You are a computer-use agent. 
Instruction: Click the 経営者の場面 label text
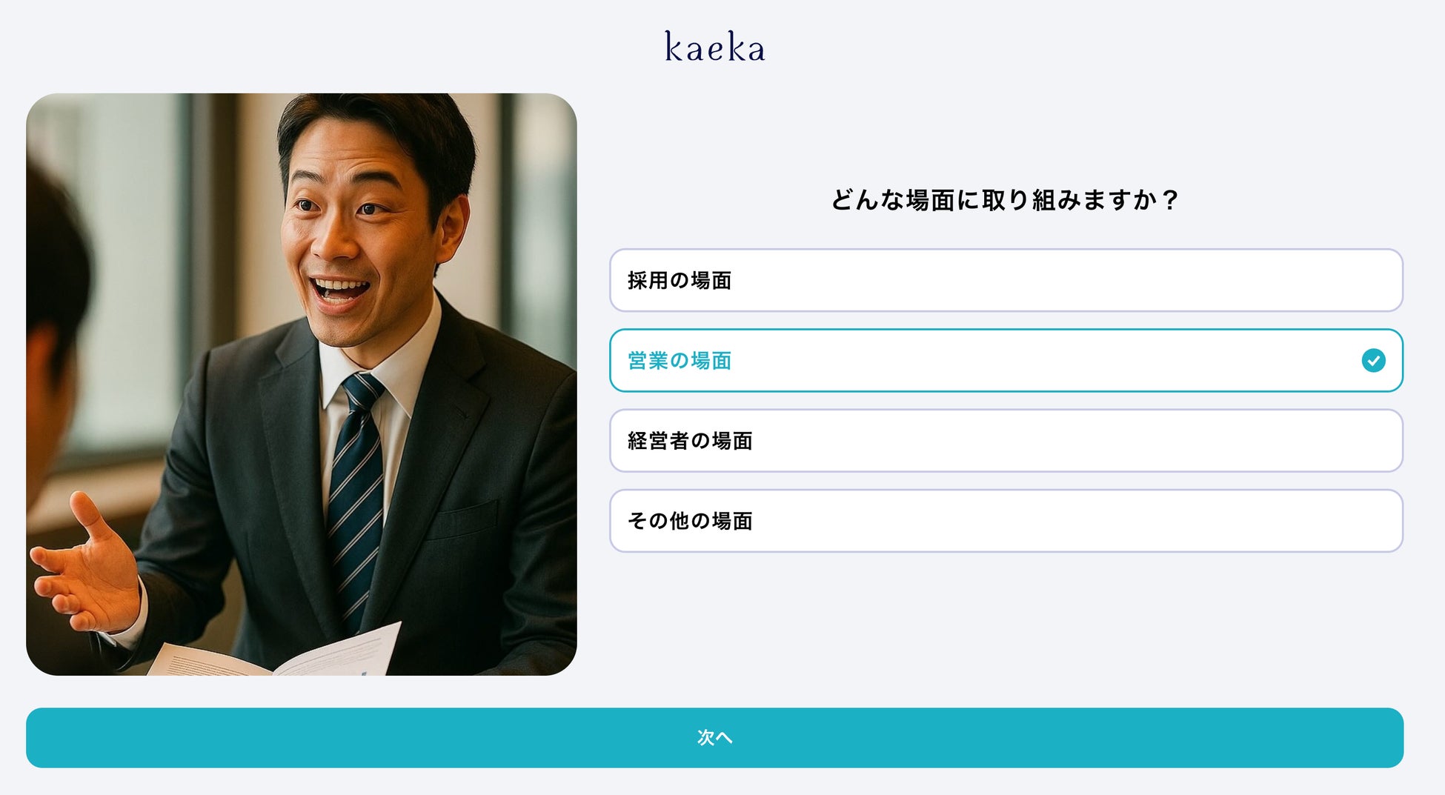click(x=690, y=441)
